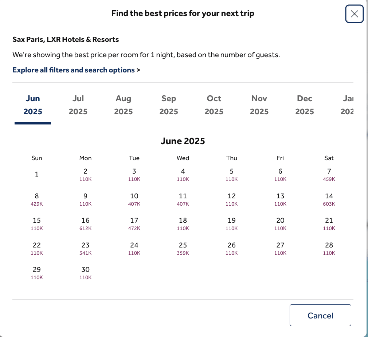This screenshot has height=337, width=368.
Task: Open the Oct 2025 month tab
Action: pyautogui.click(x=214, y=105)
